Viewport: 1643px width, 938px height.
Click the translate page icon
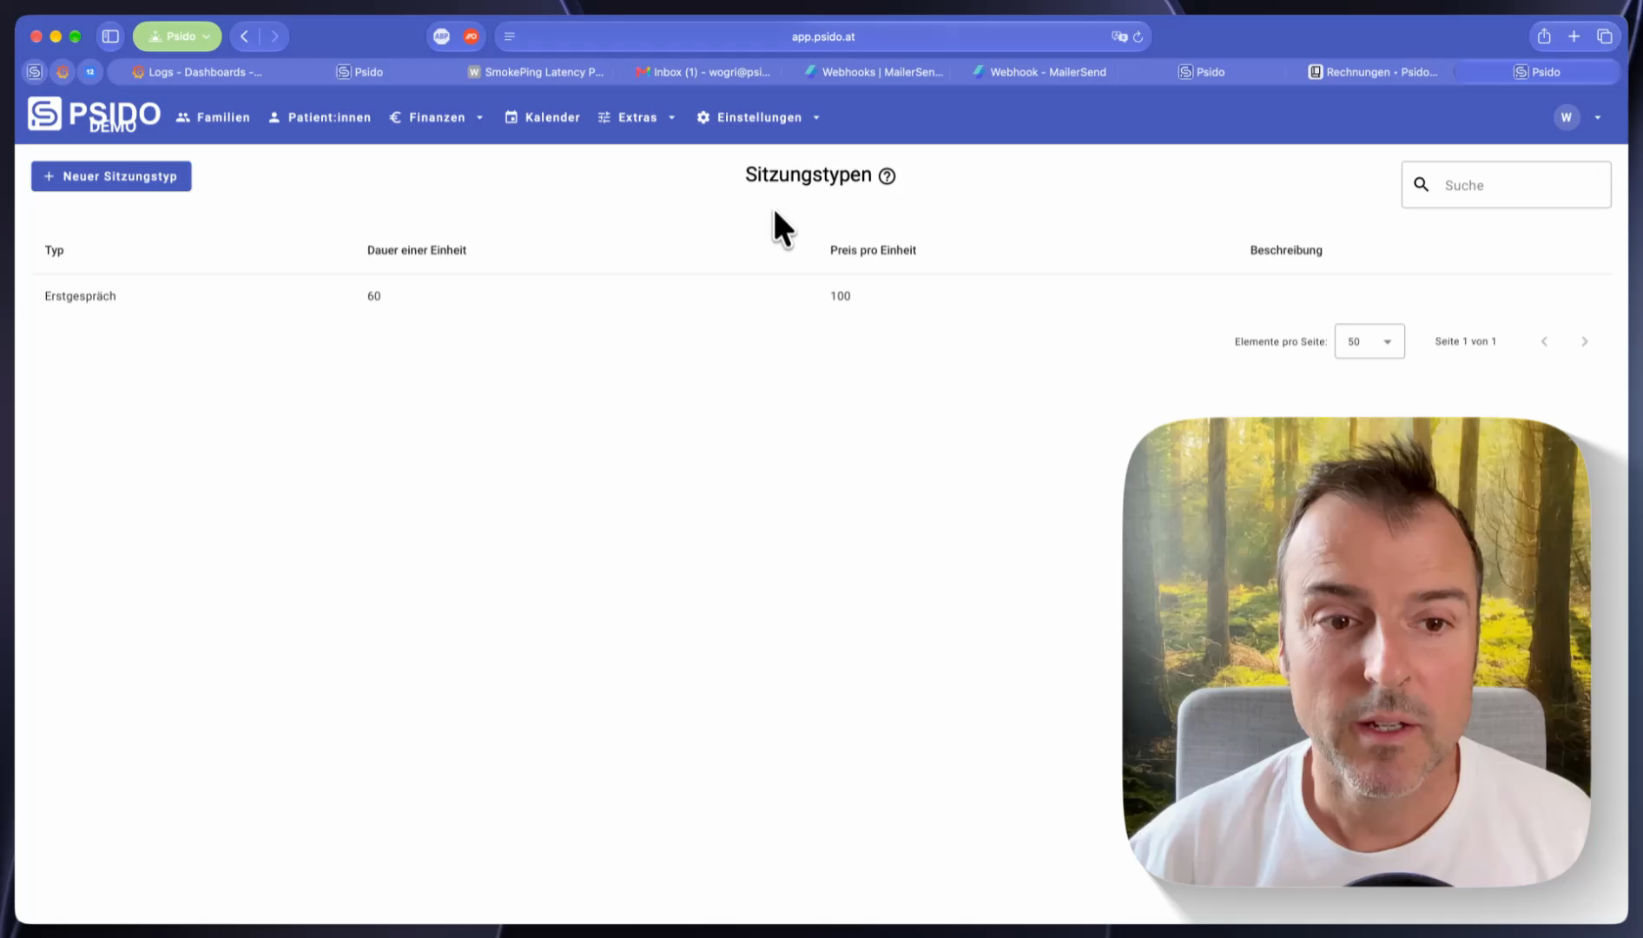(x=1119, y=36)
